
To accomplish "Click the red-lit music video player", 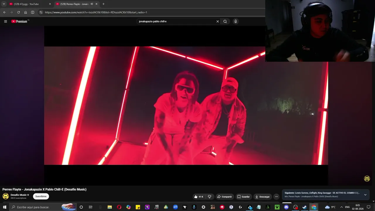I will pos(186,105).
